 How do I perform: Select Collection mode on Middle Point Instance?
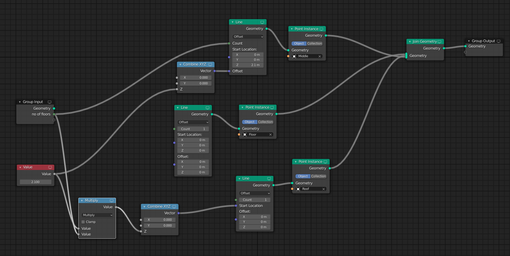click(314, 44)
